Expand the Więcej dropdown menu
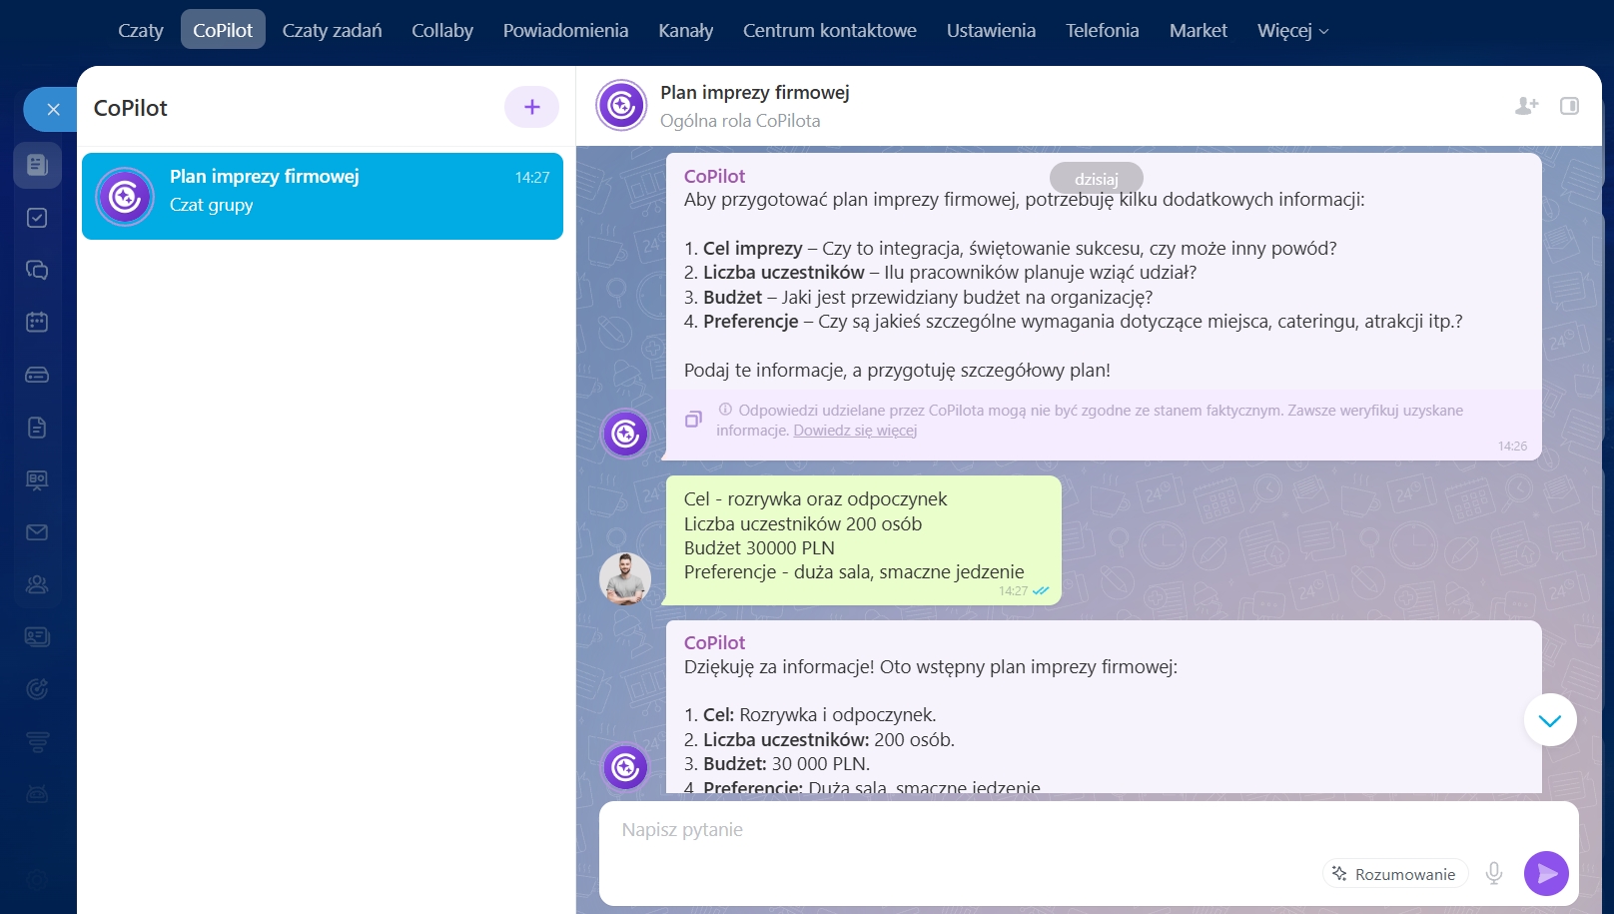This screenshot has width=1614, height=914. click(x=1292, y=30)
